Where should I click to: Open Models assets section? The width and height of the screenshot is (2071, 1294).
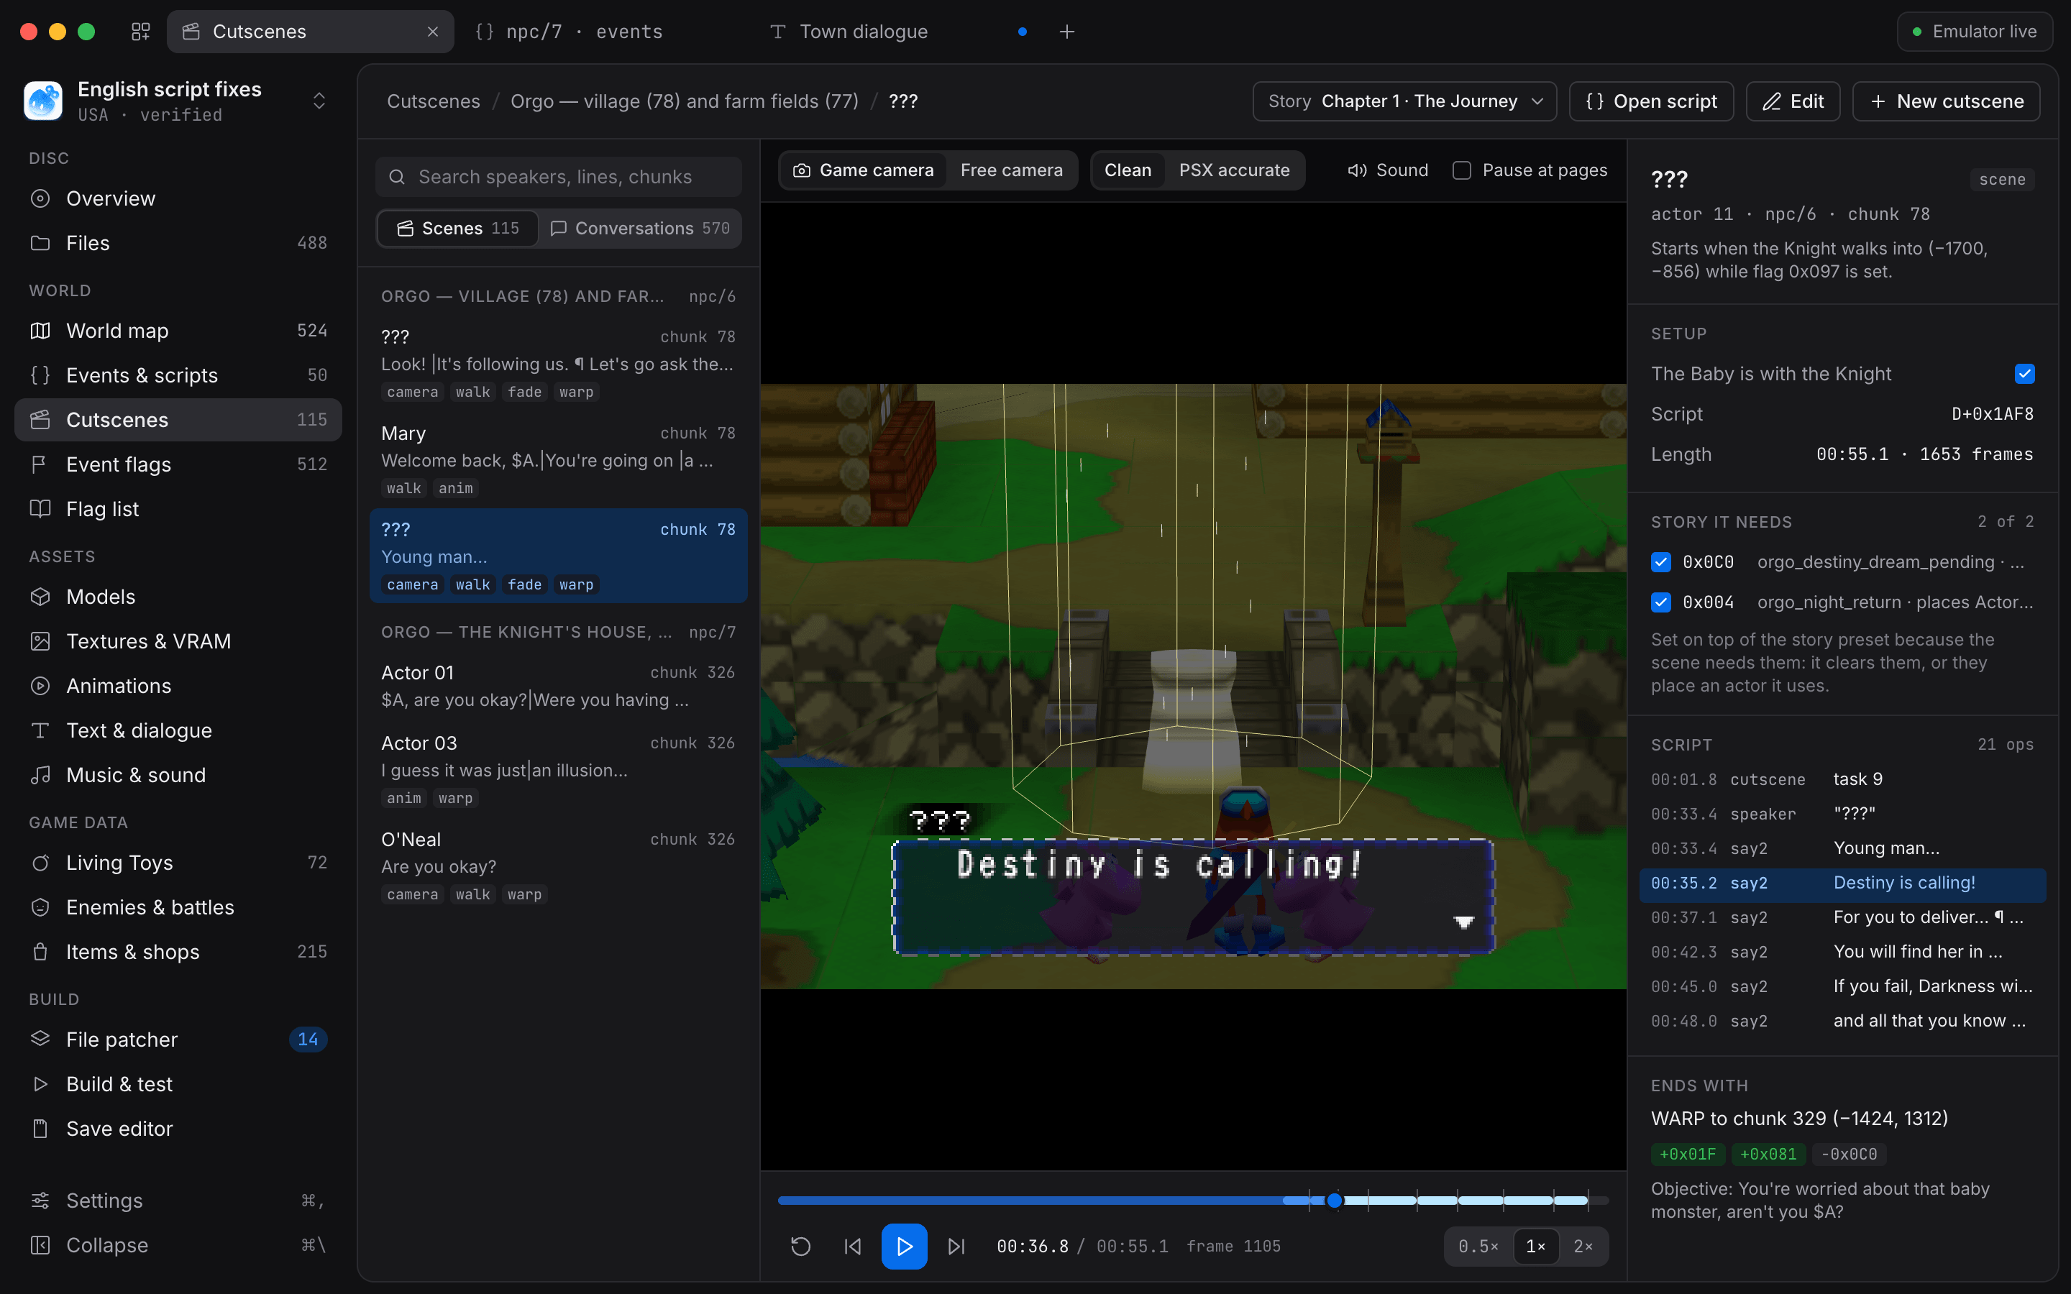pos(178,597)
